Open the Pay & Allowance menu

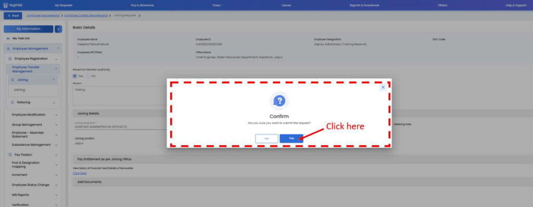pyautogui.click(x=142, y=5)
